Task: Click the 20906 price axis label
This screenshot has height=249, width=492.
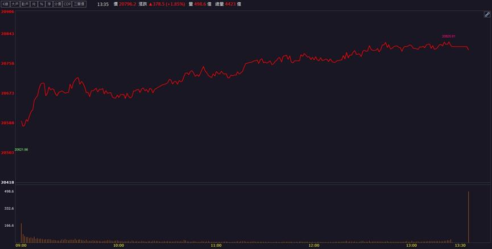Action: [x=7, y=11]
